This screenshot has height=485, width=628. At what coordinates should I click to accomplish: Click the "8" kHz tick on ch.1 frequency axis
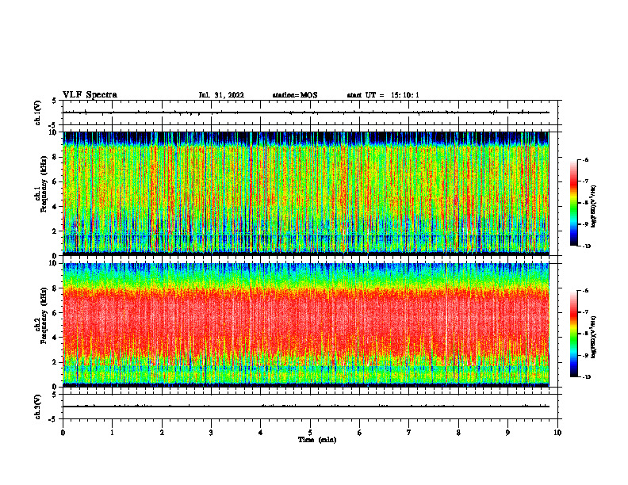[56, 157]
